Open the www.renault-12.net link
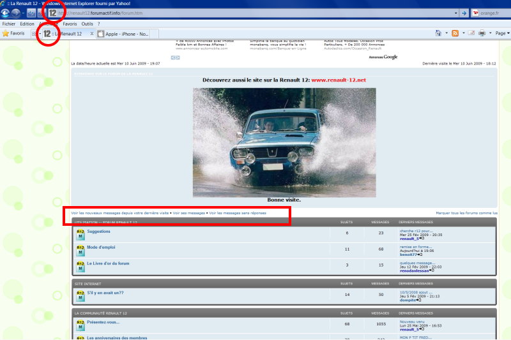Image resolution: width=511 pixels, height=340 pixels. pyautogui.click(x=339, y=80)
